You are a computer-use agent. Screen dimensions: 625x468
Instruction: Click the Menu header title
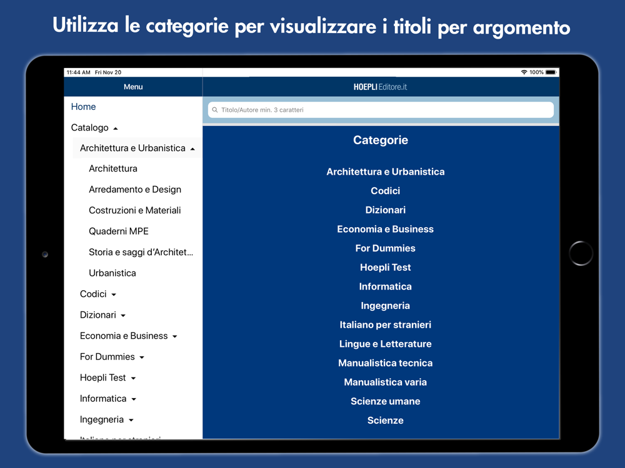[133, 87]
